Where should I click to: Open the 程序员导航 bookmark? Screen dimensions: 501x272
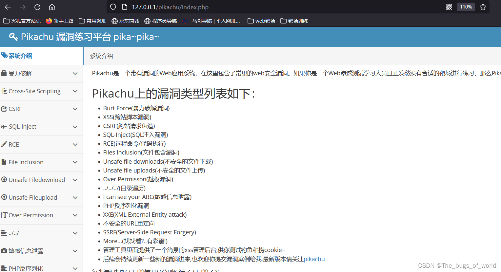pyautogui.click(x=161, y=21)
